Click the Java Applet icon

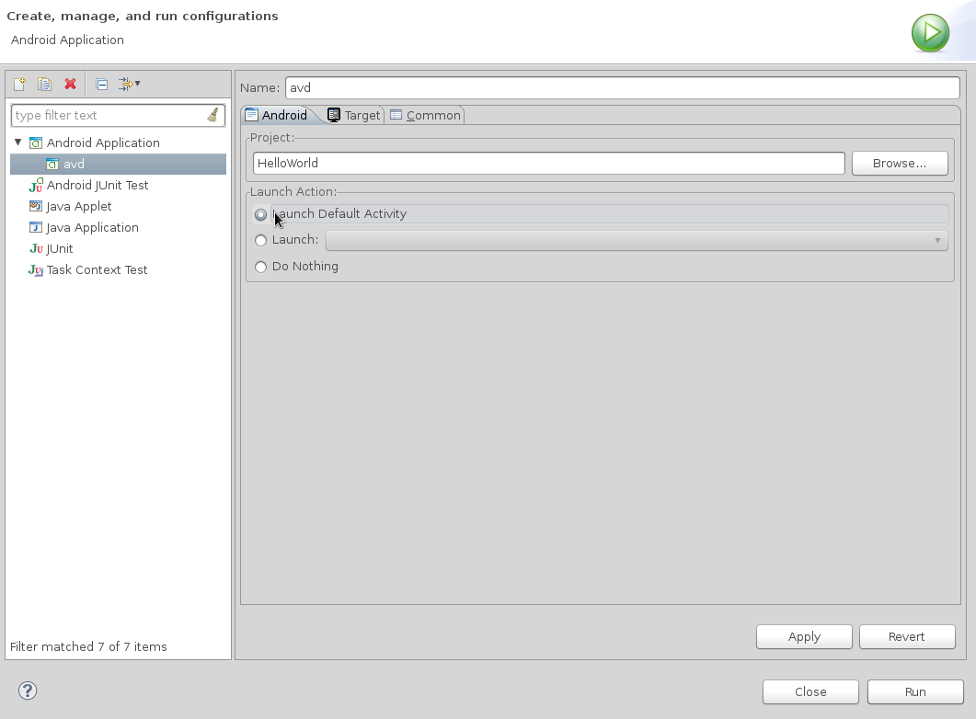(x=36, y=207)
